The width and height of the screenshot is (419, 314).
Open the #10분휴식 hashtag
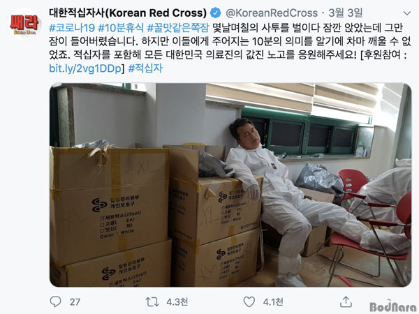point(121,27)
